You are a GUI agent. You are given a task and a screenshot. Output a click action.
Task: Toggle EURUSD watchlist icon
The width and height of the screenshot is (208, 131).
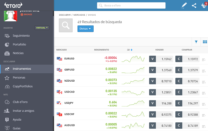204,60
